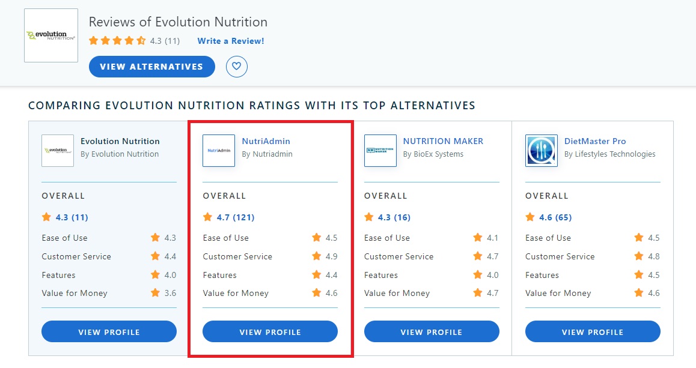Click the first star of the header rating
This screenshot has height=368, width=696.
93,41
